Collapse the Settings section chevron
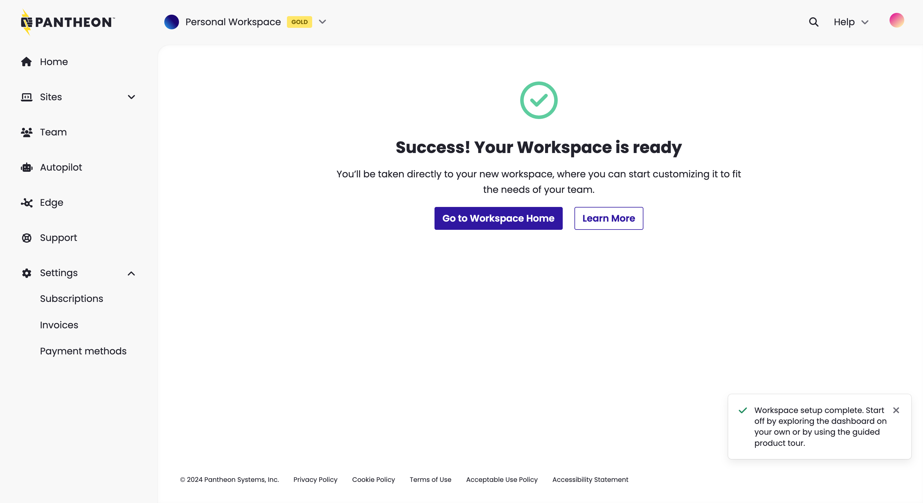 (x=131, y=273)
